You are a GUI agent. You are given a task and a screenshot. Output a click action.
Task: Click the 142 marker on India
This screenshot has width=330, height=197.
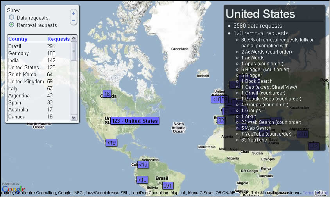[314, 146]
